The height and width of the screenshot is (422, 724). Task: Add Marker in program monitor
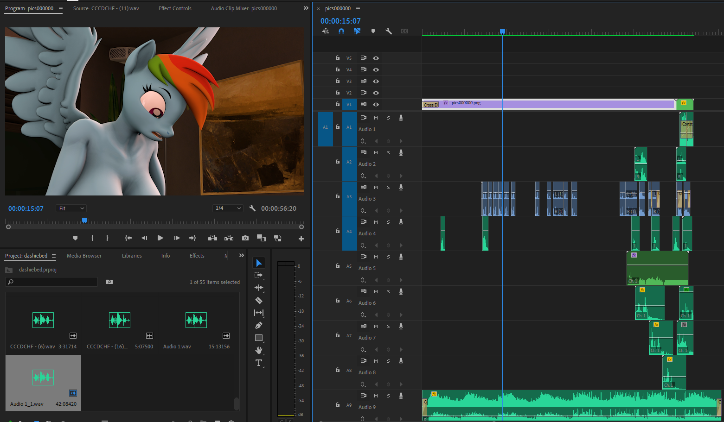75,238
